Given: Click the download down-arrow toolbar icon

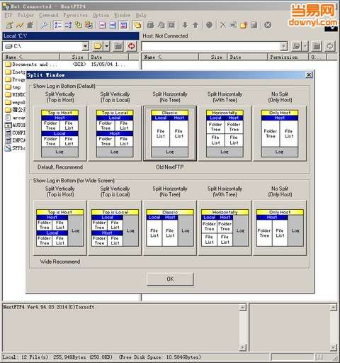Looking at the screenshot, I should click(x=186, y=25).
